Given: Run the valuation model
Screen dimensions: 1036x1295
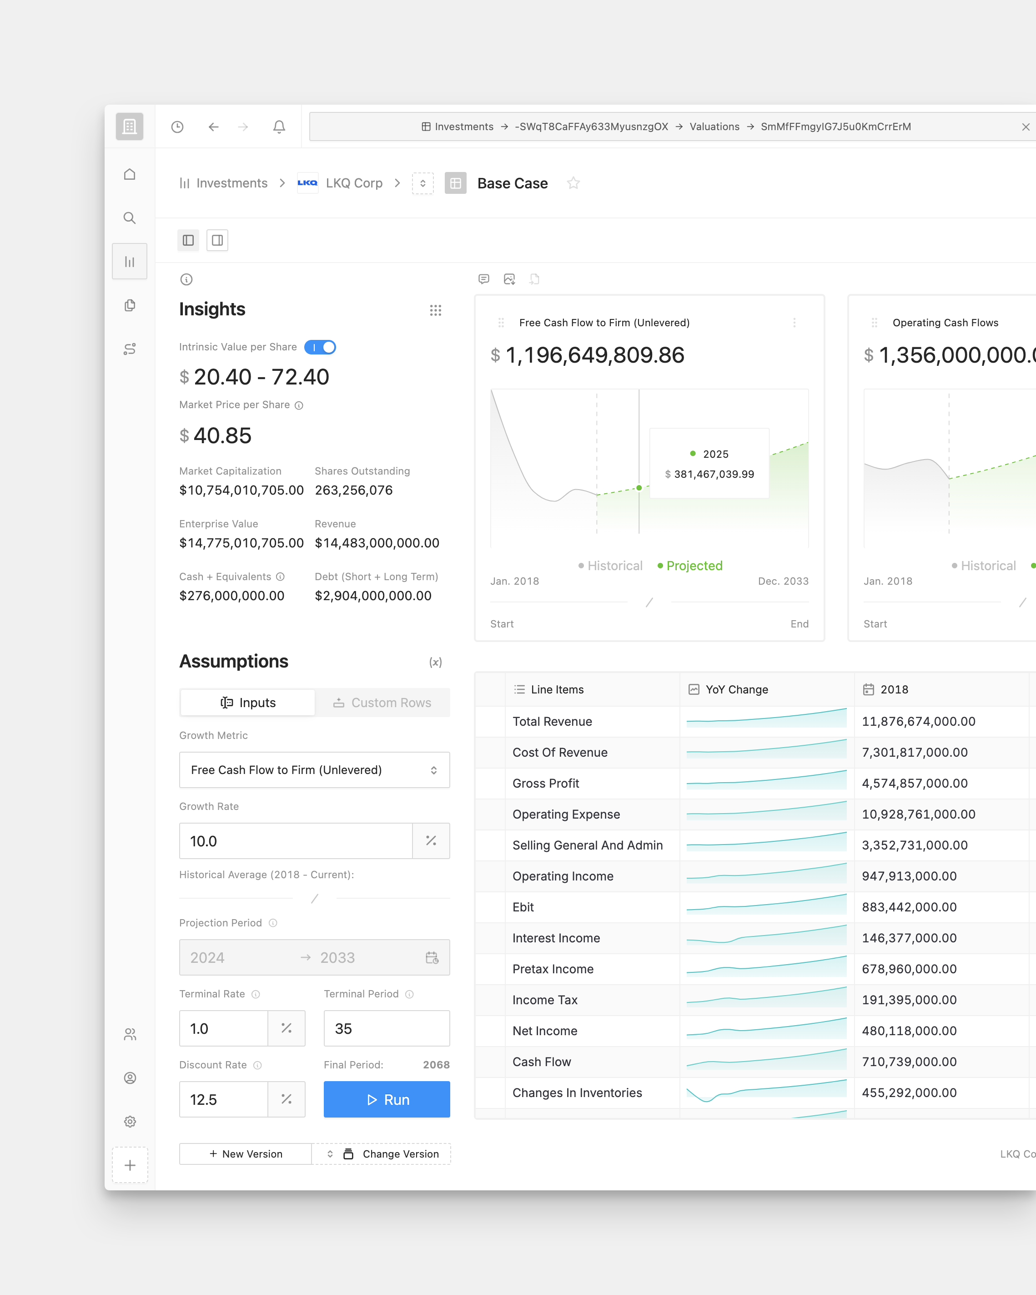Looking at the screenshot, I should tap(387, 1099).
